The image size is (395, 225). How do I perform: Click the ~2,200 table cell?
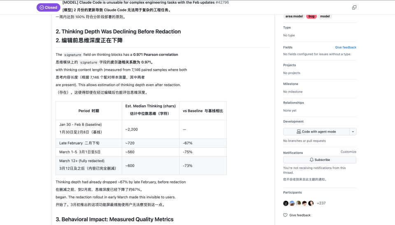tap(151, 129)
